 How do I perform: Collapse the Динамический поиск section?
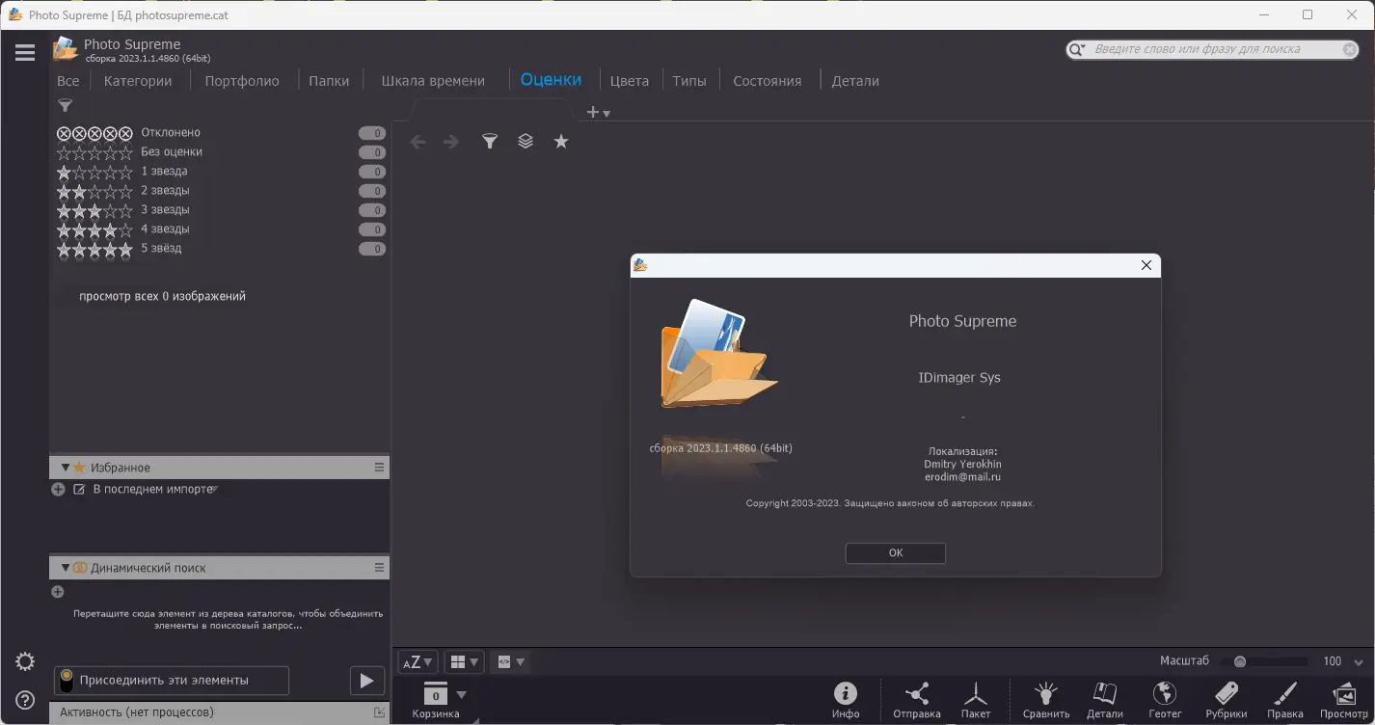(x=66, y=568)
